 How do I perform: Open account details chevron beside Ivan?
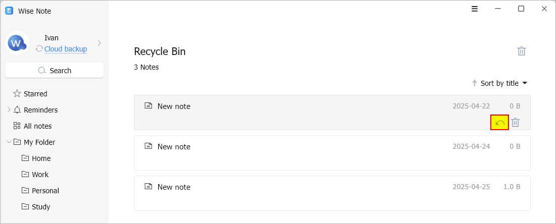coord(99,43)
